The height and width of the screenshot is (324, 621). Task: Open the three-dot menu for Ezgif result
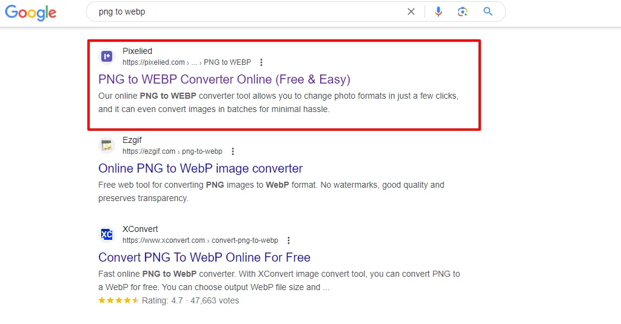232,151
